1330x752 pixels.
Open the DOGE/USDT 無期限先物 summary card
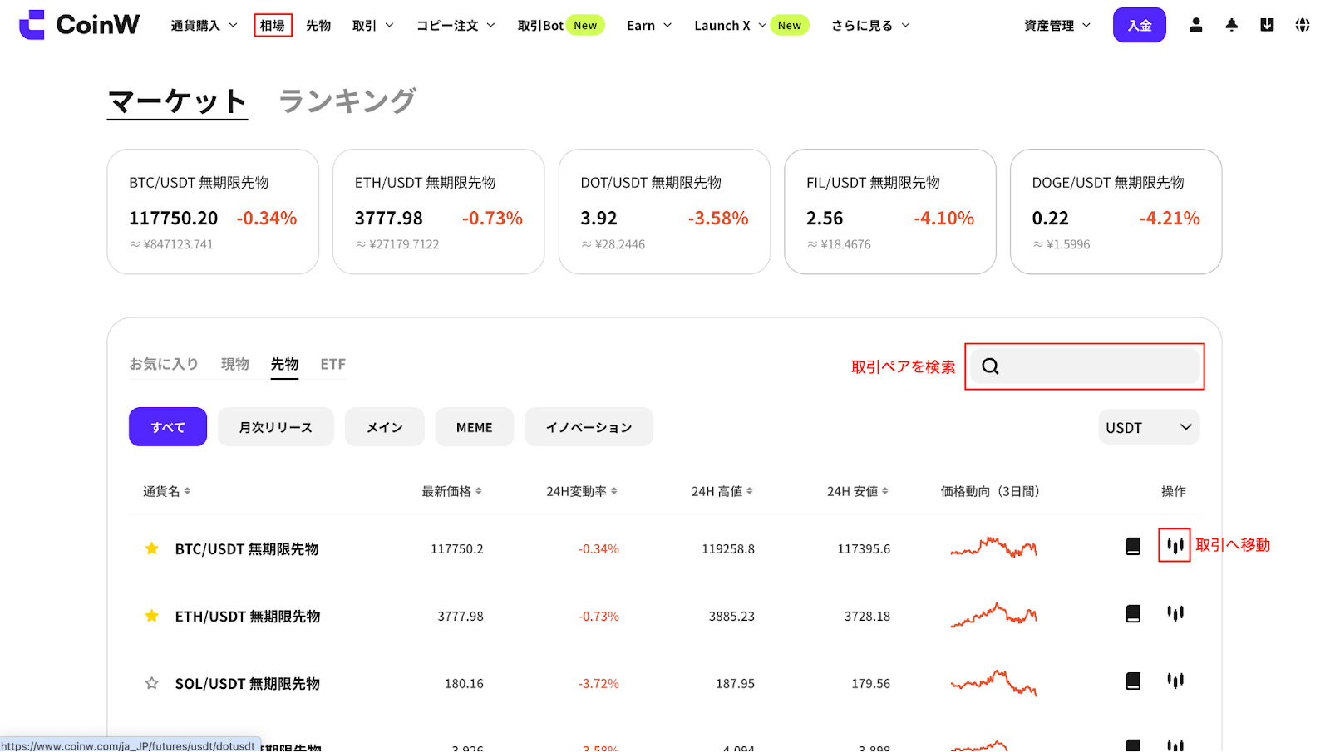pyautogui.click(x=1116, y=212)
